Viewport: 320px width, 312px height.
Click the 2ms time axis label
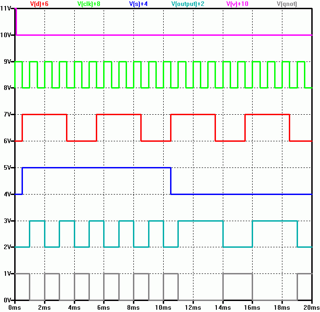pyautogui.click(x=44, y=307)
